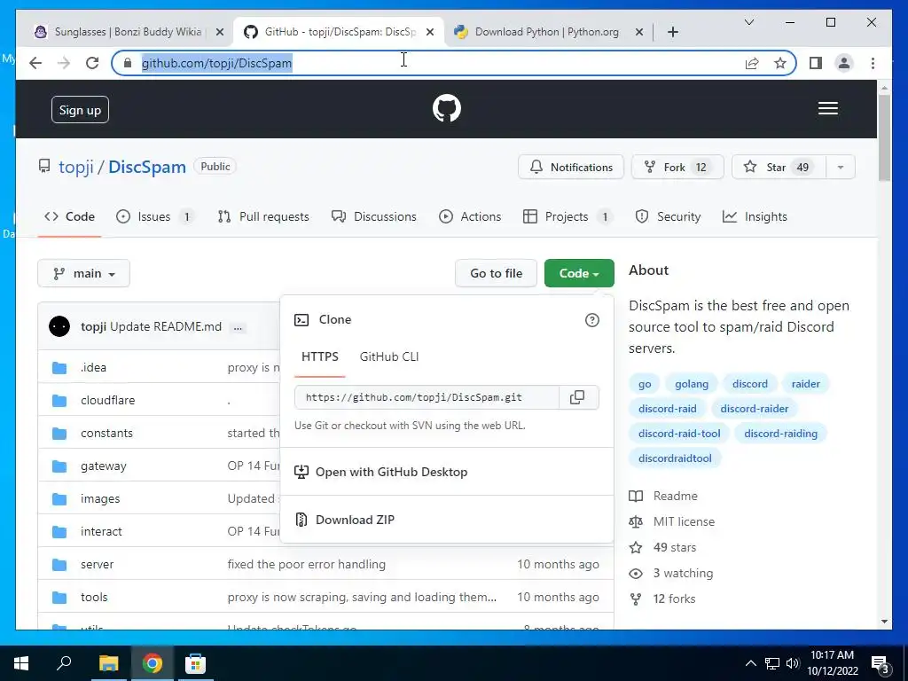
Task: Click the clone URL text field
Action: (427, 397)
